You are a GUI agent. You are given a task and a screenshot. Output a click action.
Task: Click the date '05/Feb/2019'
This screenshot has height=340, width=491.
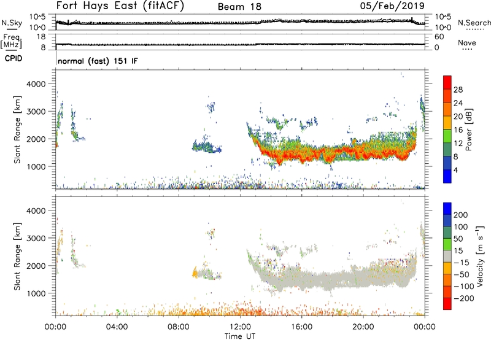[x=392, y=6]
